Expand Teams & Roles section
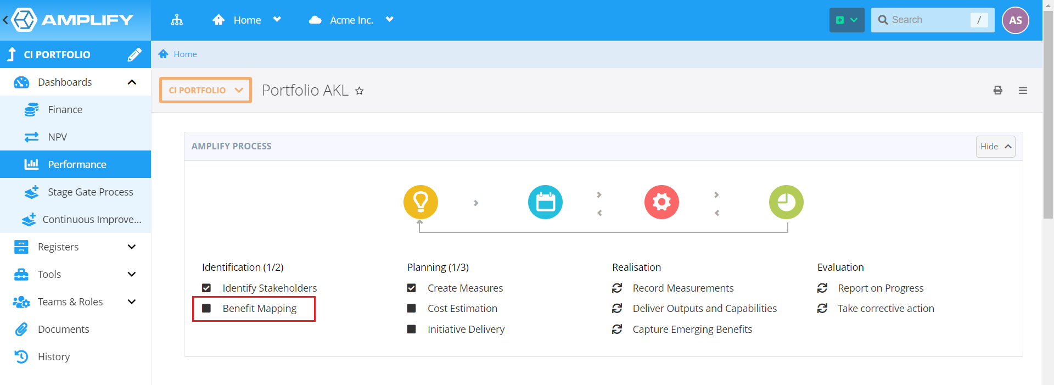This screenshot has width=1054, height=385. point(132,302)
